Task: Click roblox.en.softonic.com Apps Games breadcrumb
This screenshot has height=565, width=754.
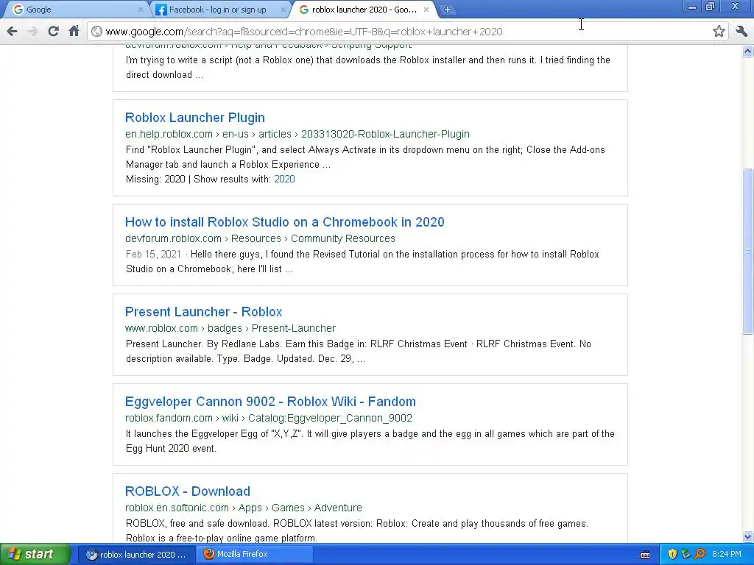Action: pos(243,508)
